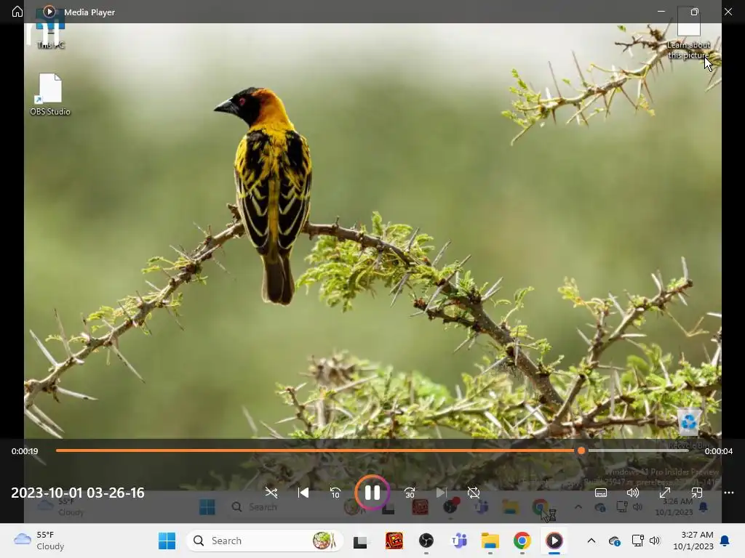Image resolution: width=745 pixels, height=558 pixels.
Task: Click the taskbar Search box
Action: click(265, 541)
